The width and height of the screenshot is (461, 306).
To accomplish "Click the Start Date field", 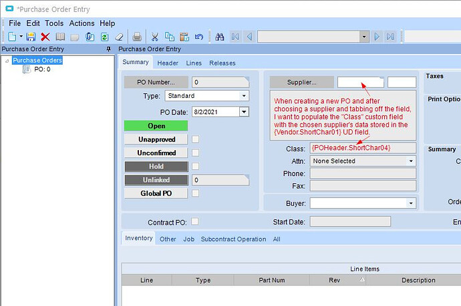I will [350, 222].
